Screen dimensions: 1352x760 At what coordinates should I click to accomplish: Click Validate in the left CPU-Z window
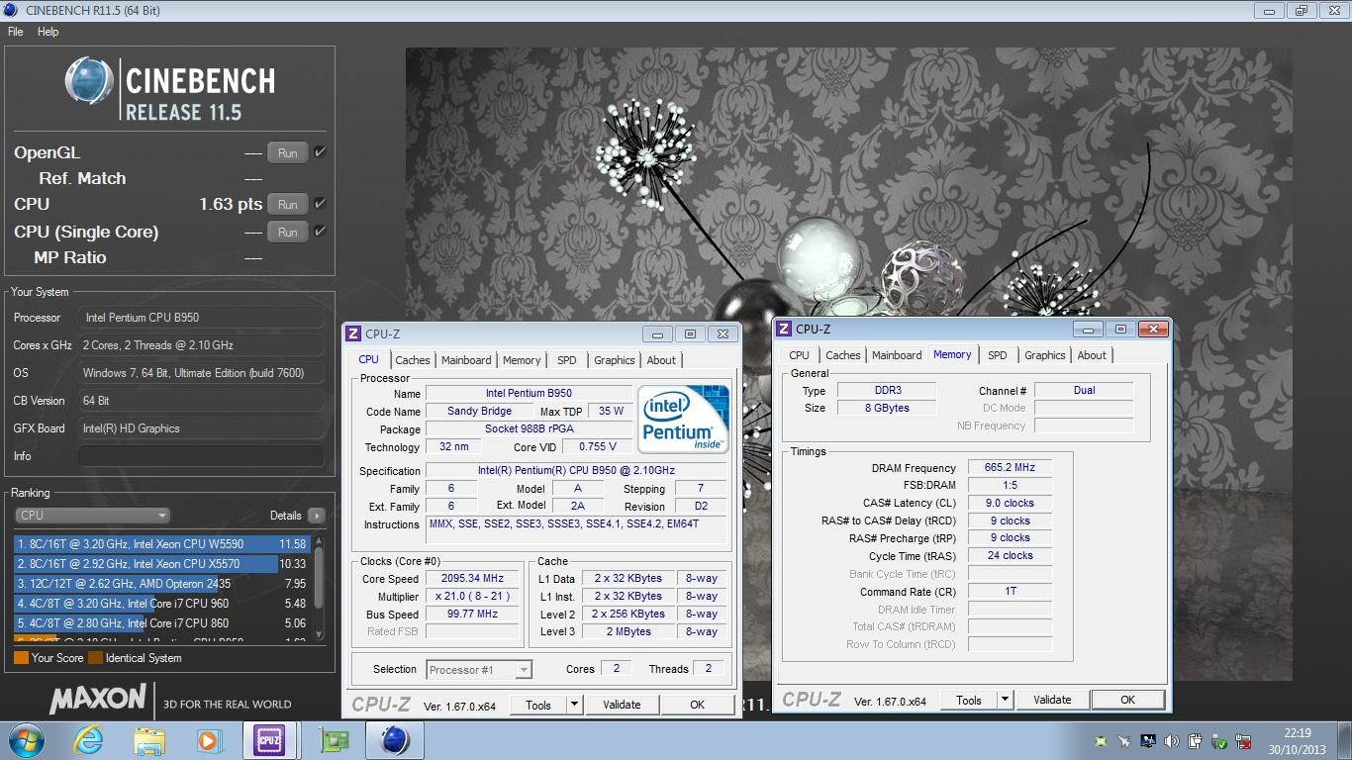tap(622, 705)
